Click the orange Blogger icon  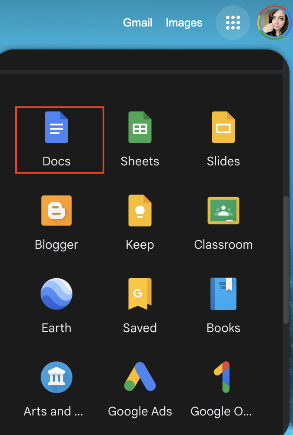tap(57, 211)
